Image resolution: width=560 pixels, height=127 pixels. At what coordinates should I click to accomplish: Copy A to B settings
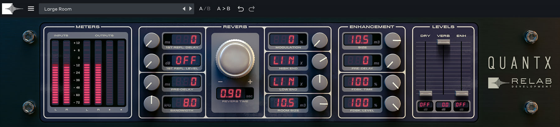224,9
